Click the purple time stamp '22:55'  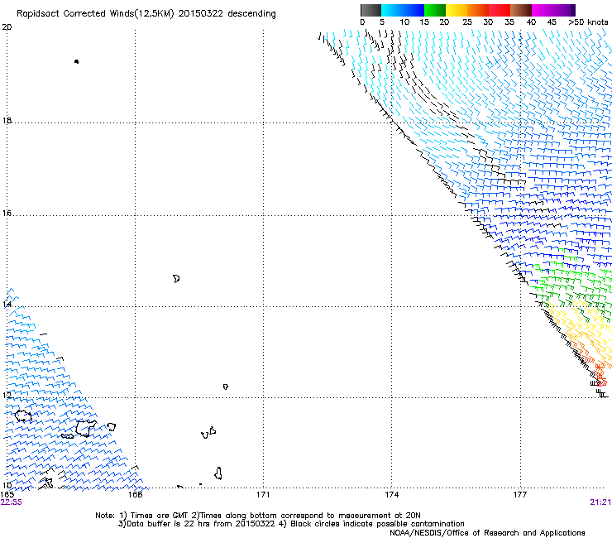tap(12, 502)
